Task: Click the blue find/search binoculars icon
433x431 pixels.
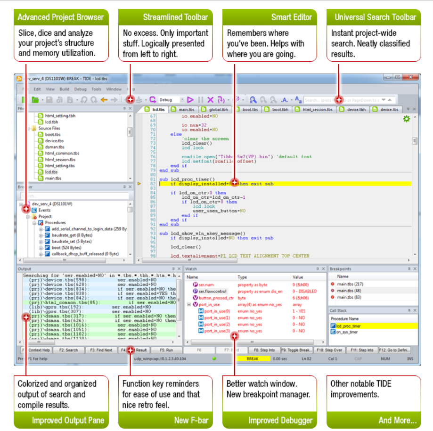Action: [x=253, y=100]
